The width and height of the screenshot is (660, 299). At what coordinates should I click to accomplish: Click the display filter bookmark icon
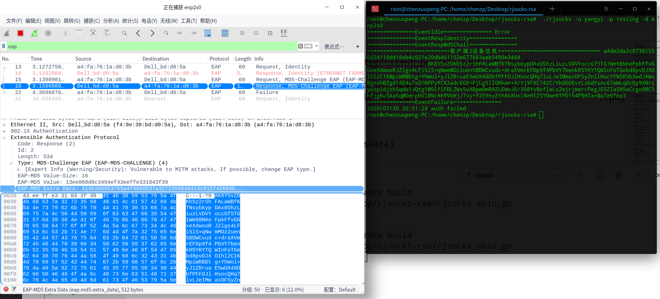4,46
